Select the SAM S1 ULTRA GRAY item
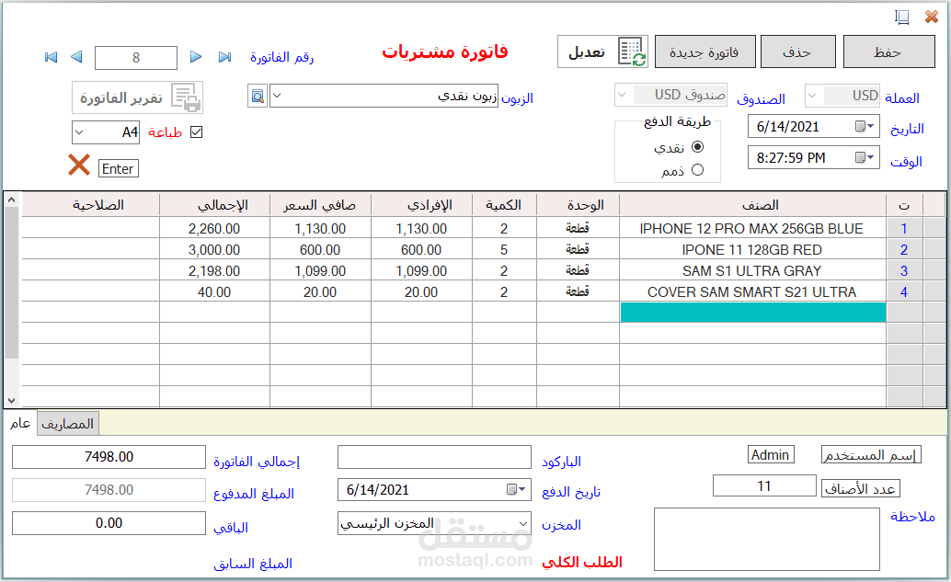This screenshot has width=951, height=582. (751, 271)
